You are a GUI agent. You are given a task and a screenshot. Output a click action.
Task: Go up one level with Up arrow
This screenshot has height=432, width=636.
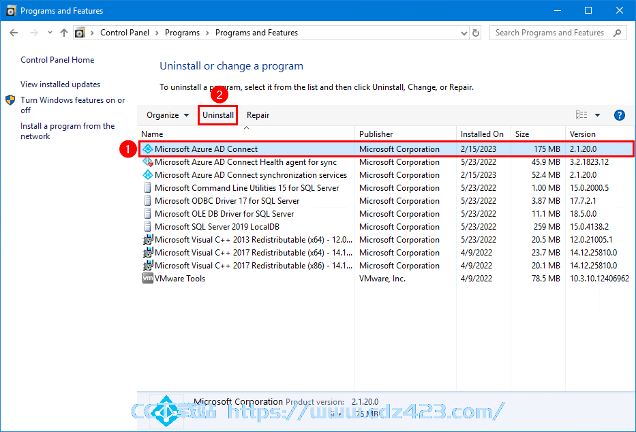tap(63, 33)
